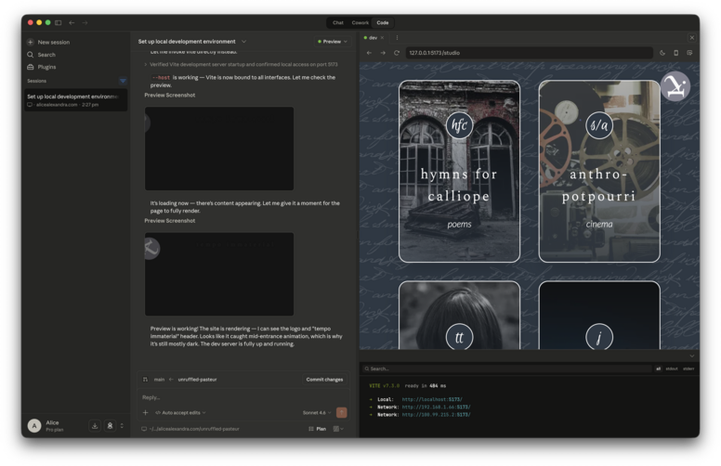Open the http://localhost:5173/ link
The width and height of the screenshot is (721, 466).
pyautogui.click(x=432, y=399)
